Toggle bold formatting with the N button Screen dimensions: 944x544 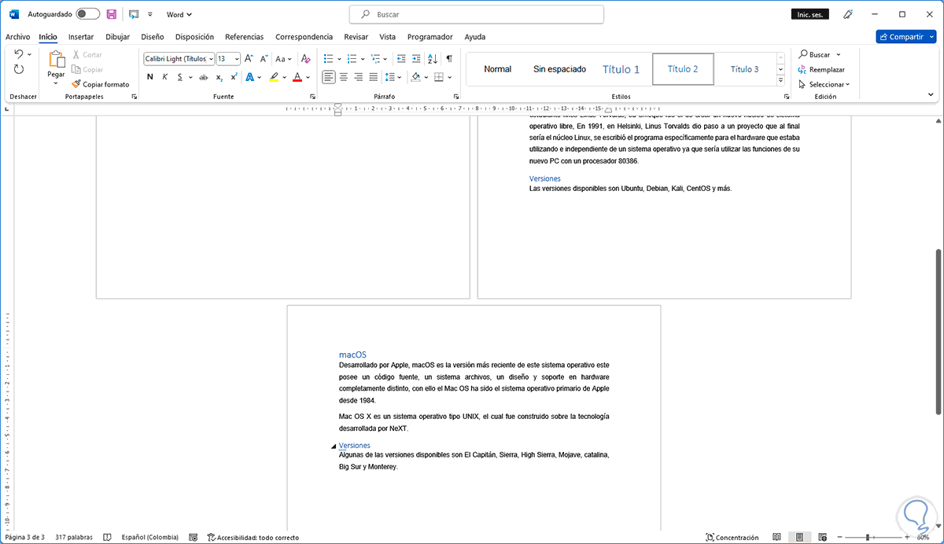[150, 77]
